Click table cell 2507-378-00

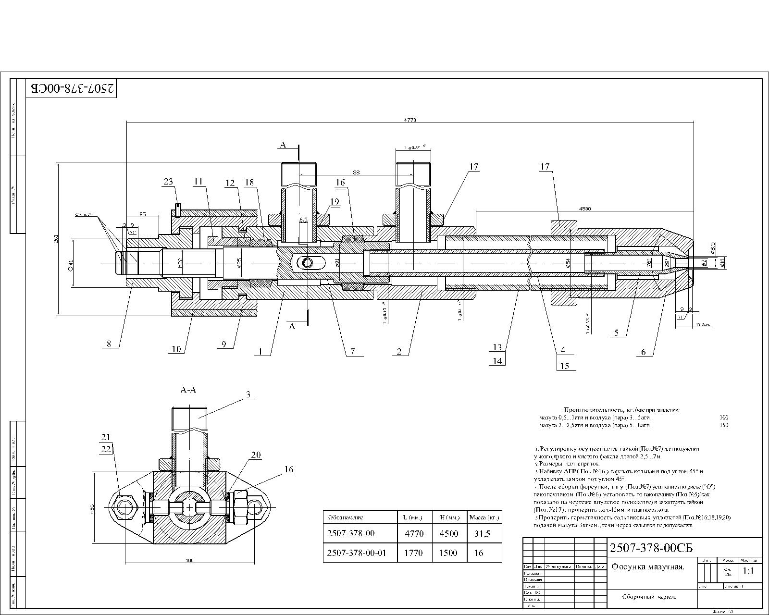(x=350, y=533)
